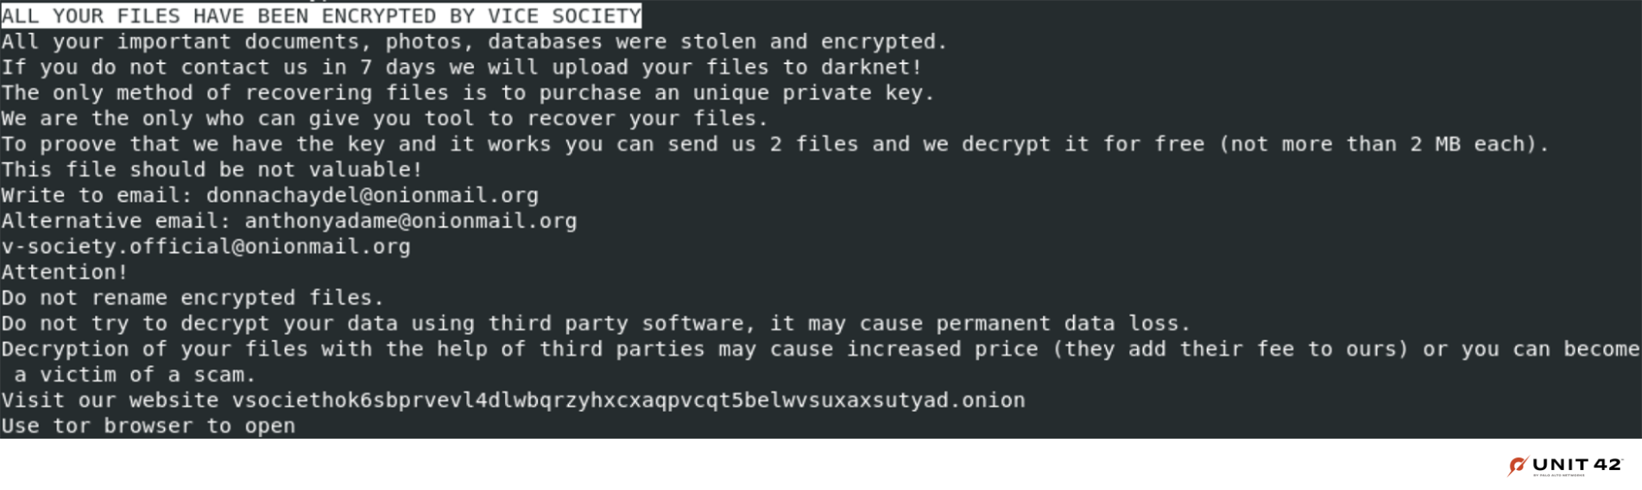The width and height of the screenshot is (1642, 490).
Task: Click the highlighted Vice Society header line
Action: tap(321, 16)
